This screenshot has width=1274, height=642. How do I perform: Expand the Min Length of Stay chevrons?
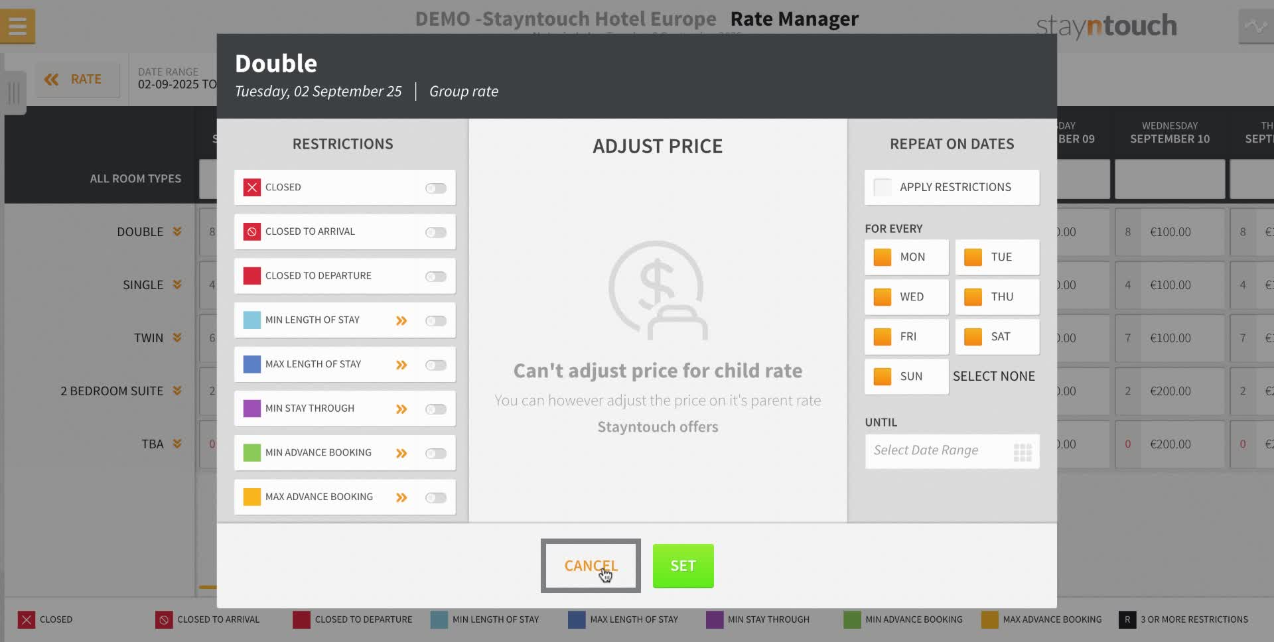(x=401, y=321)
